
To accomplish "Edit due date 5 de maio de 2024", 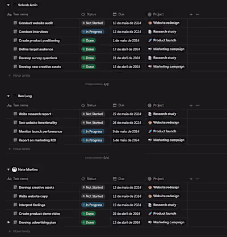I will (126, 140).
